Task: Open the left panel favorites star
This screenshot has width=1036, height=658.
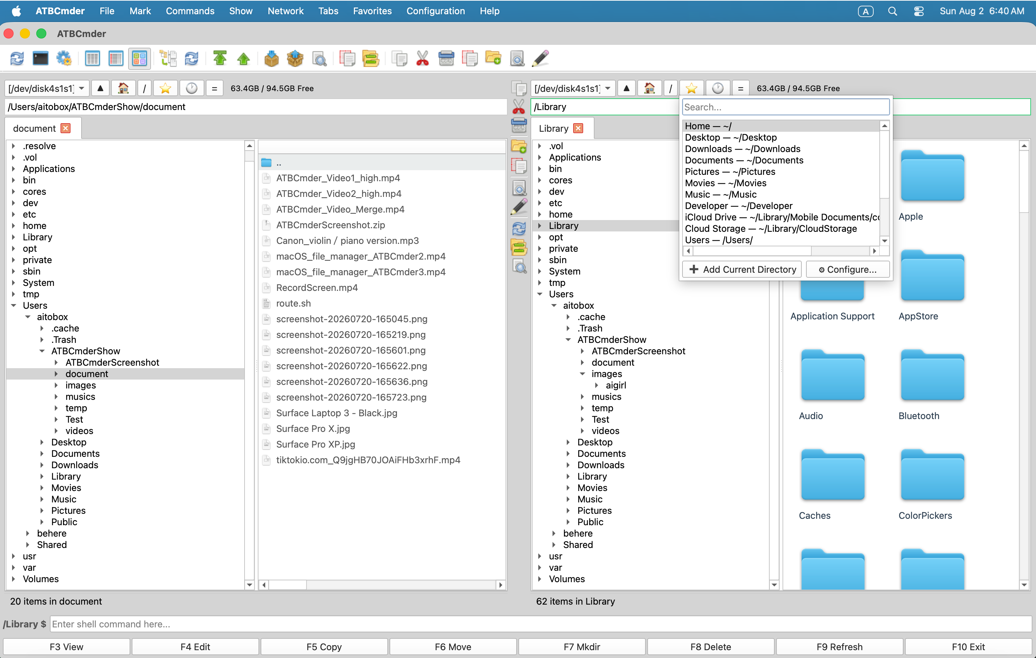Action: pos(165,88)
